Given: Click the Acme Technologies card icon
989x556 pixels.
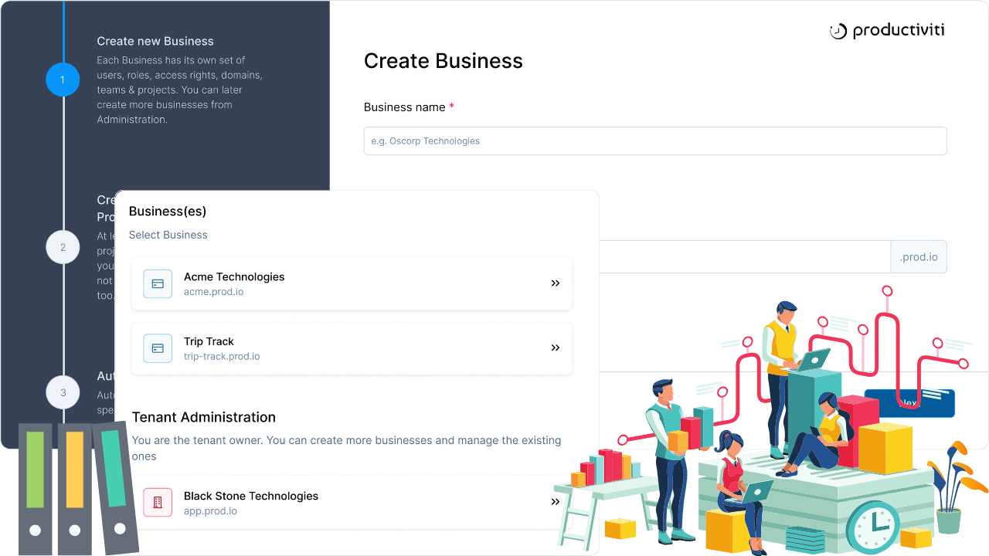Looking at the screenshot, I should point(158,283).
